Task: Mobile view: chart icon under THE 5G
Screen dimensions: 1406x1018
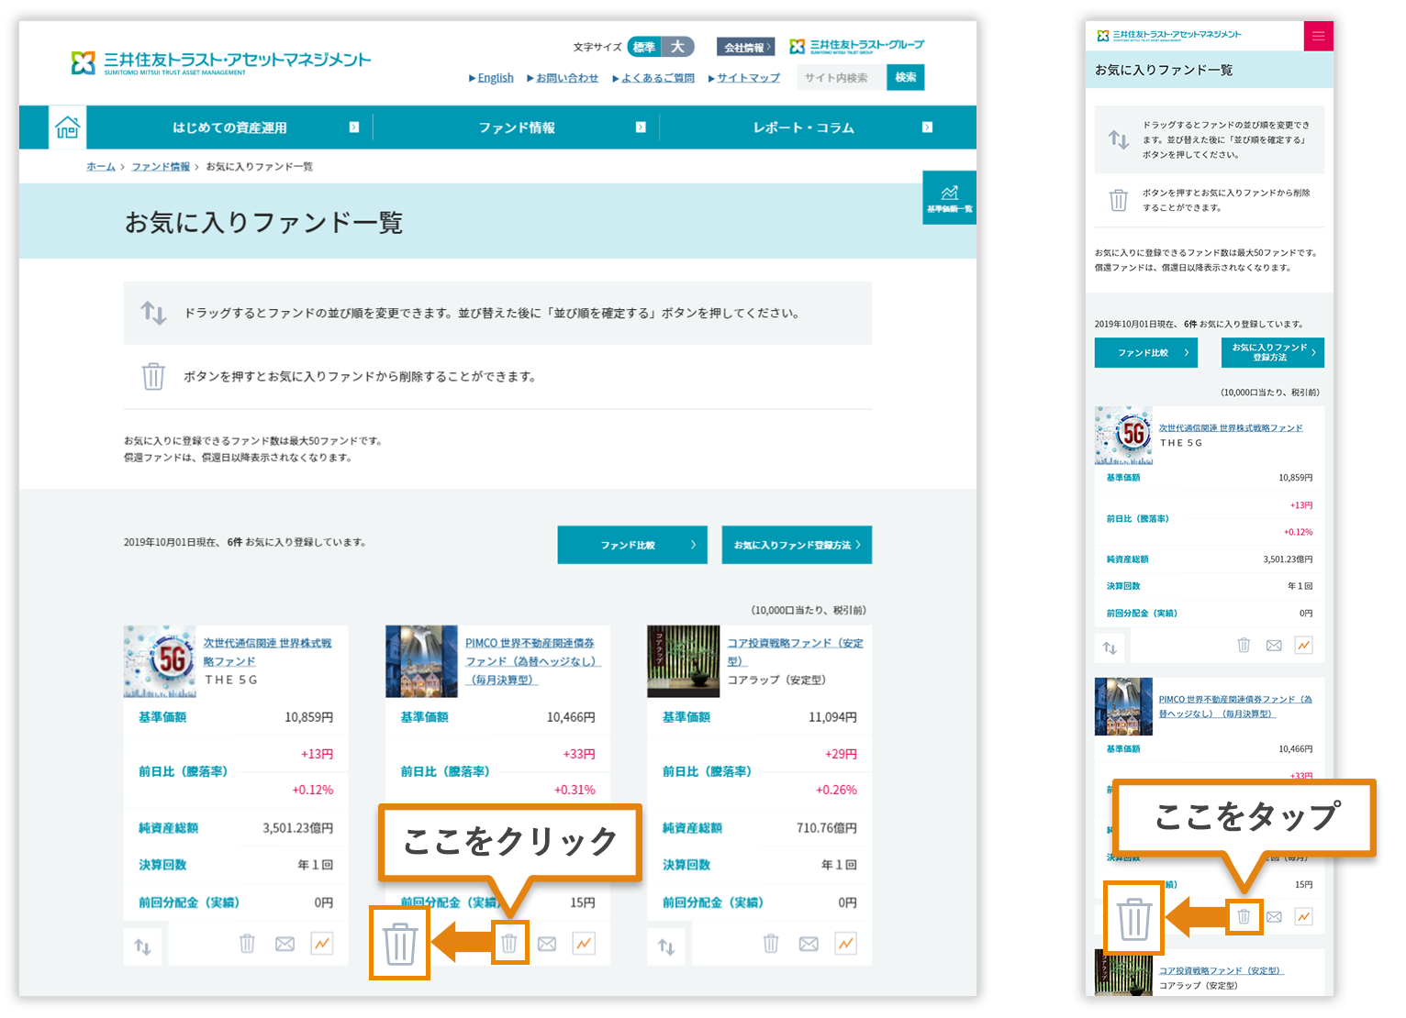Action: tap(1303, 645)
